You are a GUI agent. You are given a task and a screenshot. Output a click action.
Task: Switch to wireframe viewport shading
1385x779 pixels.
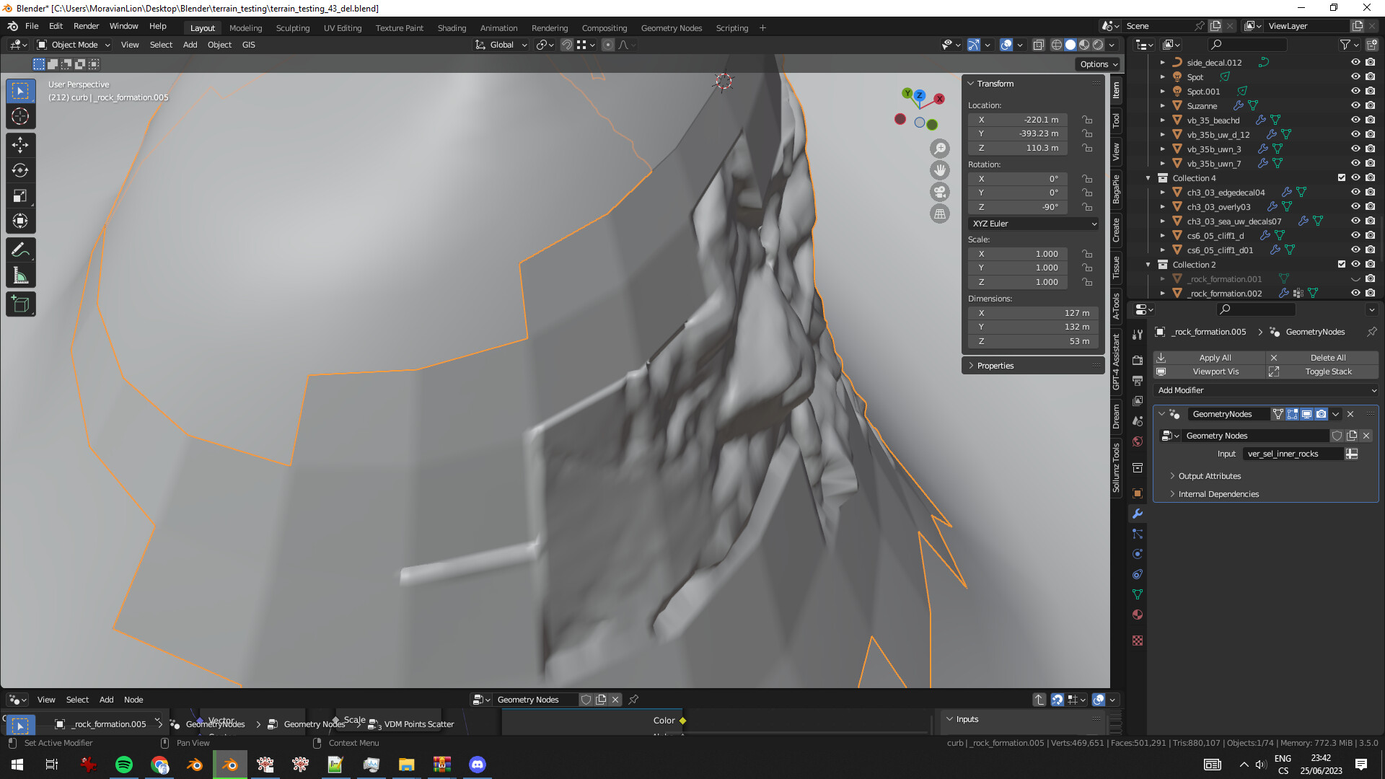(x=1057, y=45)
